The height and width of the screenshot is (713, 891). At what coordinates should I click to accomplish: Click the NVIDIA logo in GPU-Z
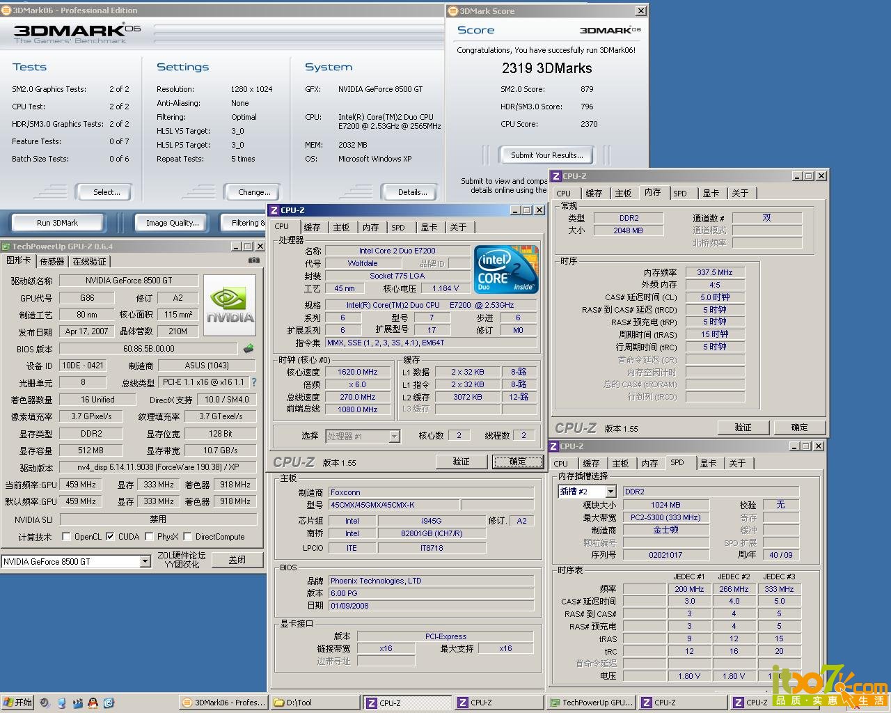231,306
